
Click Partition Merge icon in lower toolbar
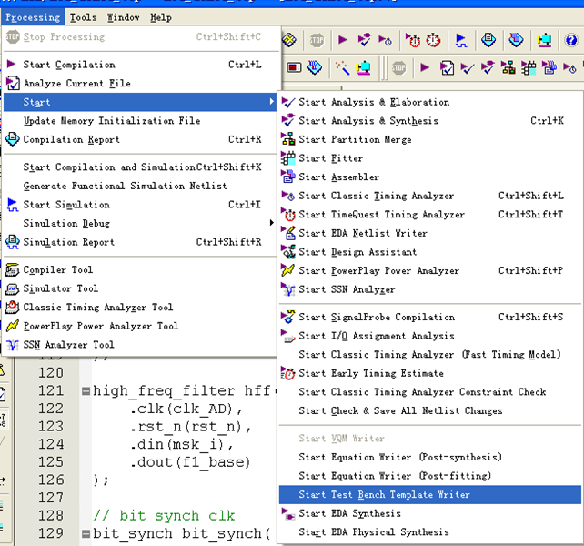click(x=508, y=67)
